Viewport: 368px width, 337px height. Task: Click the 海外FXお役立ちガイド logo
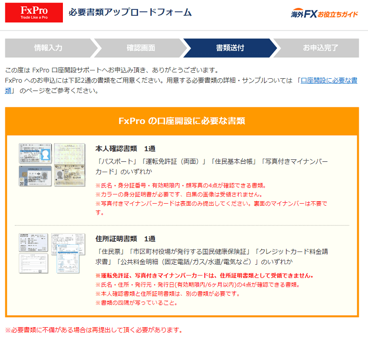(x=324, y=14)
